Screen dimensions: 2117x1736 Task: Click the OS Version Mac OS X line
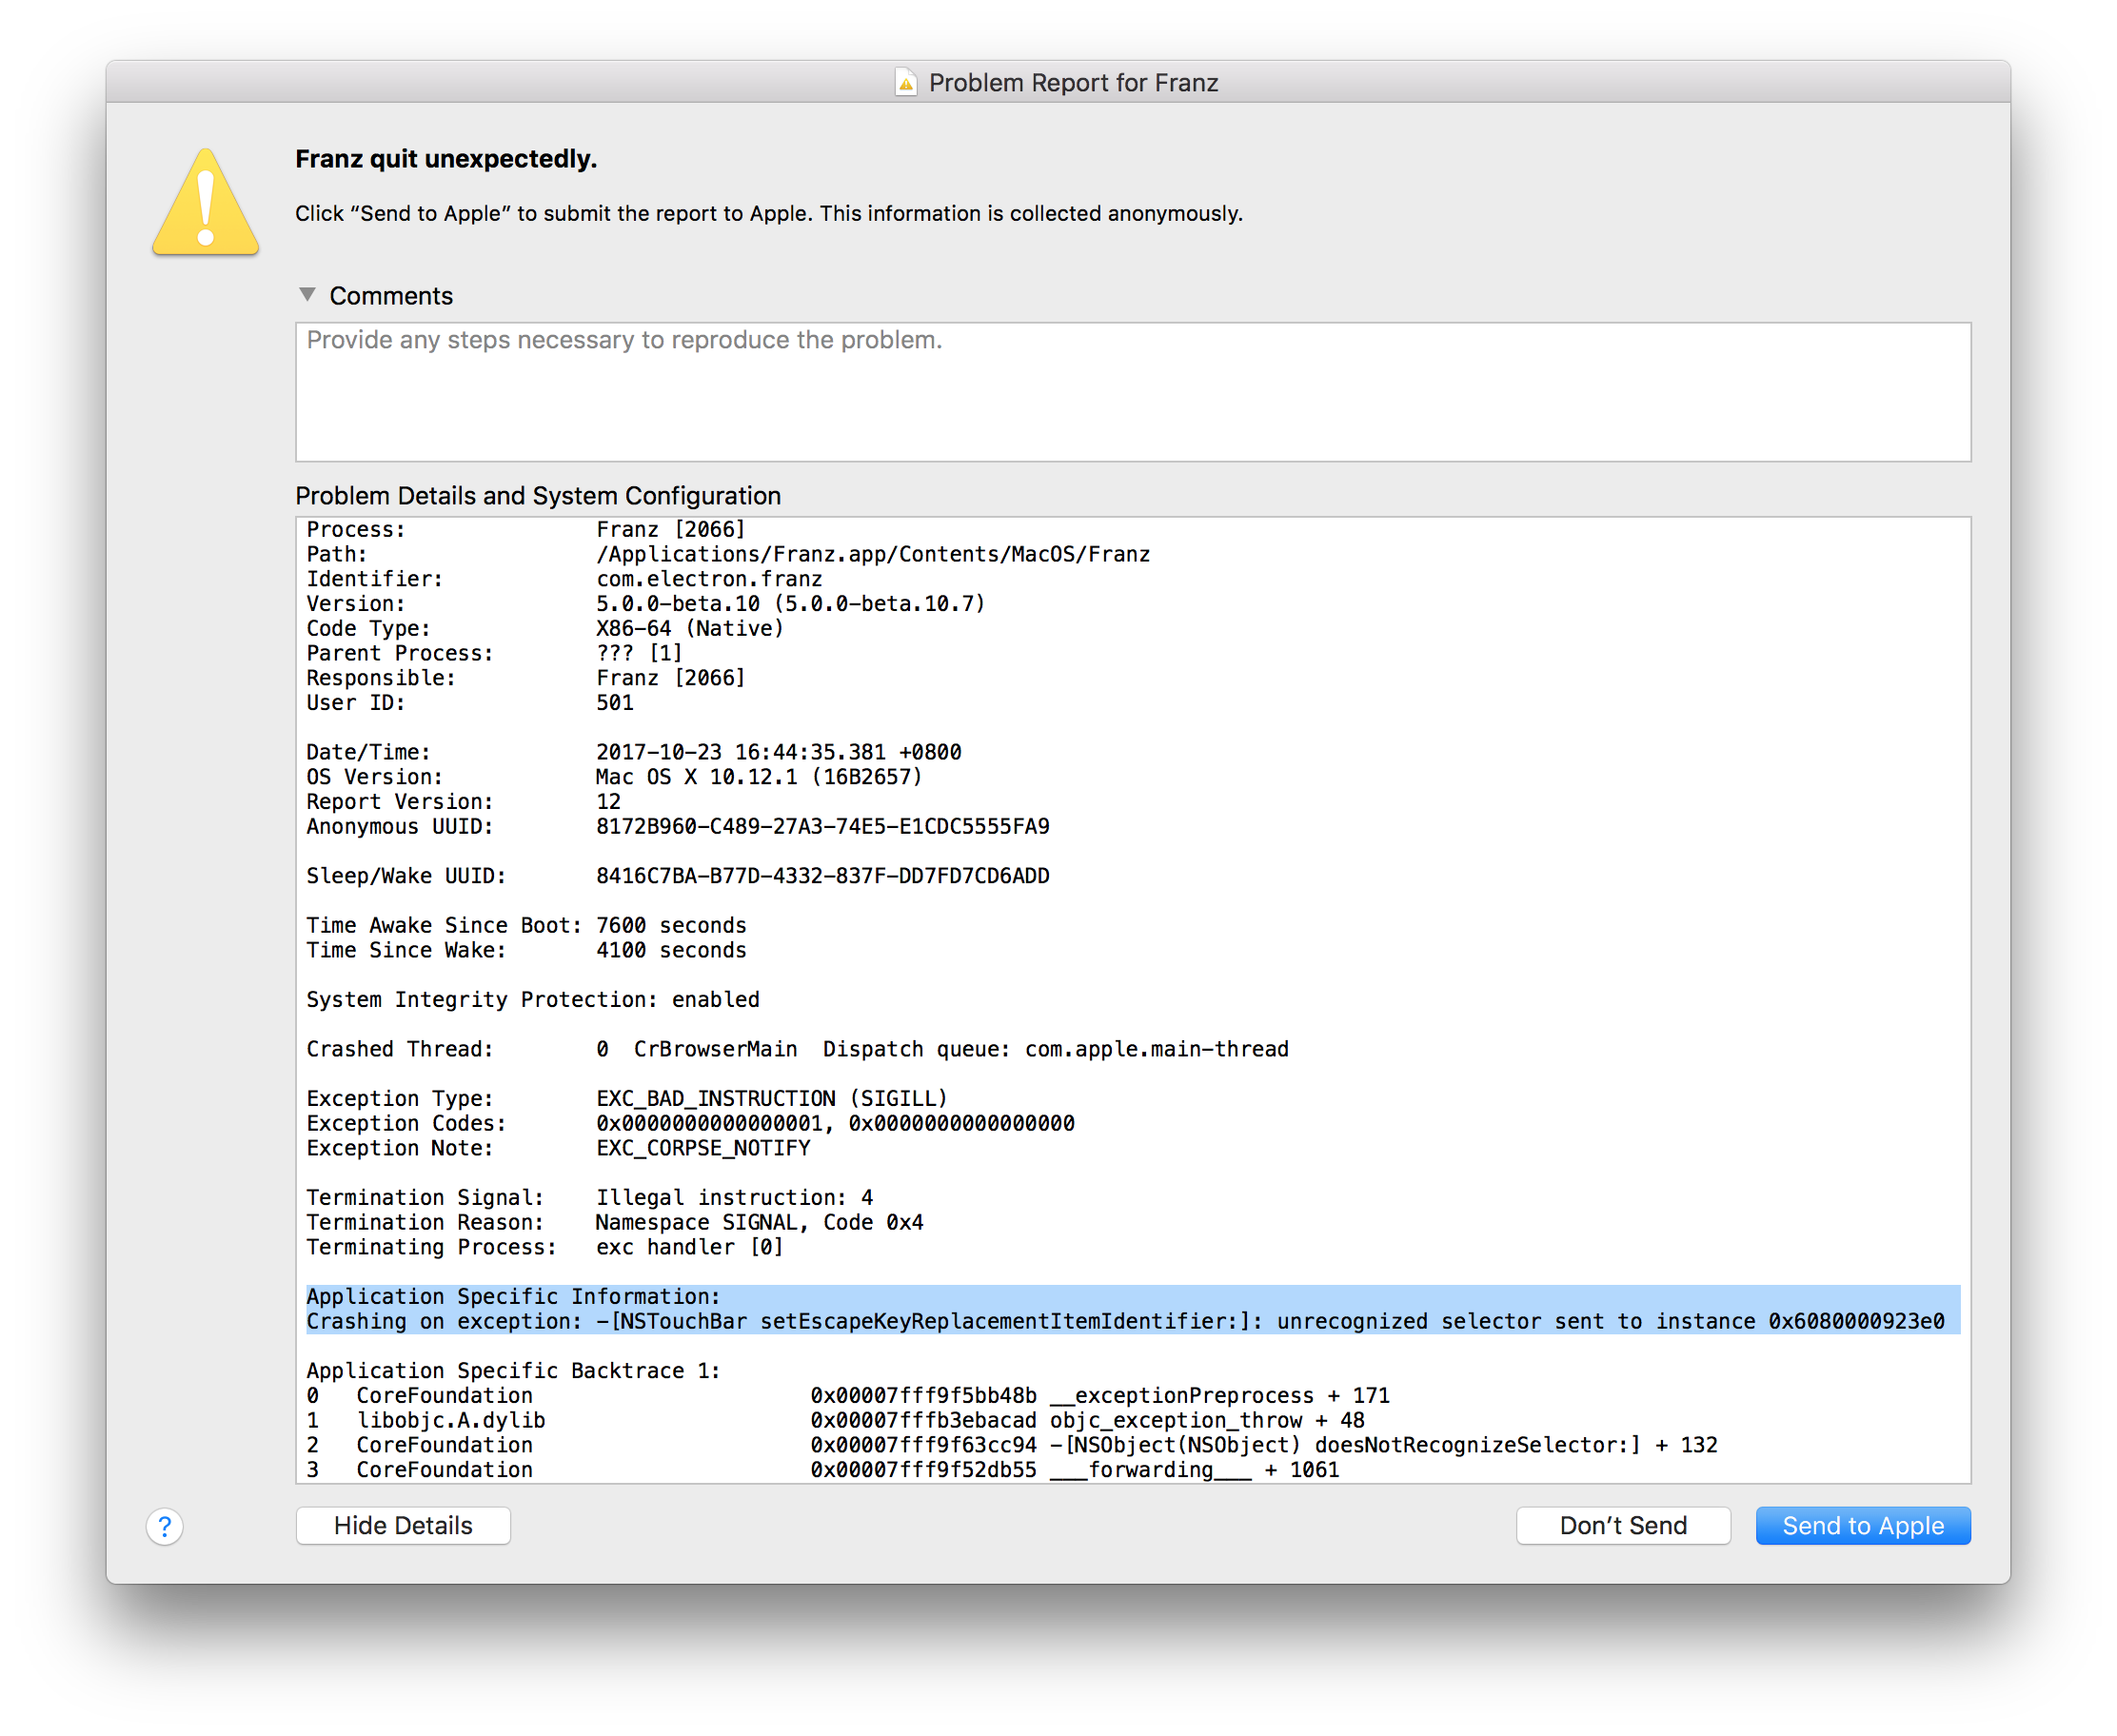coord(614,778)
